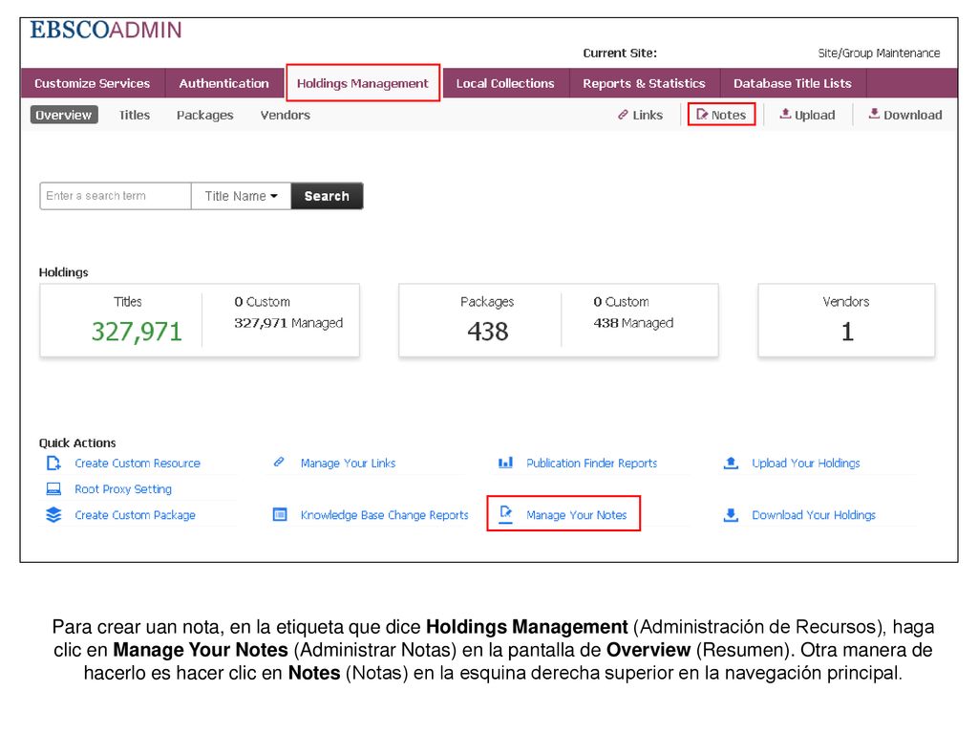Go to Database Title Lists tab
Image resolution: width=978 pixels, height=734 pixels.
792,83
